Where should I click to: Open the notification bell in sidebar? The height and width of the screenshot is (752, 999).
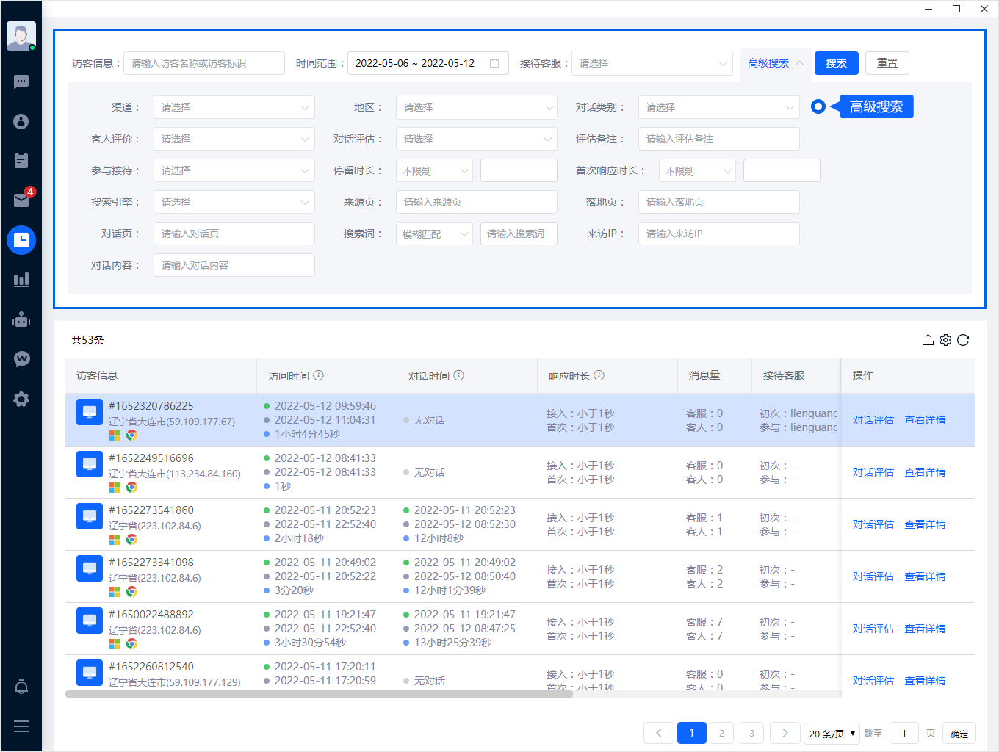click(21, 687)
